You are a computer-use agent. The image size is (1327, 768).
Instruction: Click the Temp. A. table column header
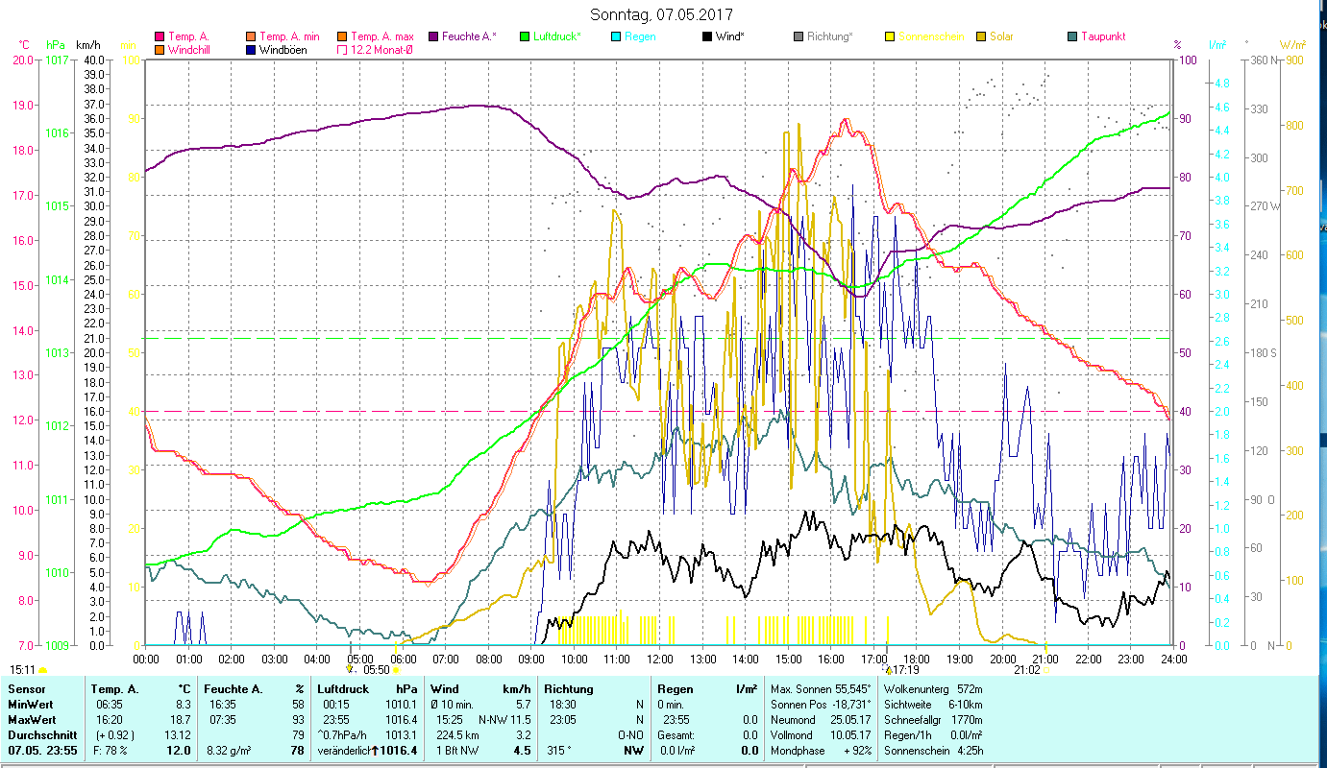click(114, 689)
